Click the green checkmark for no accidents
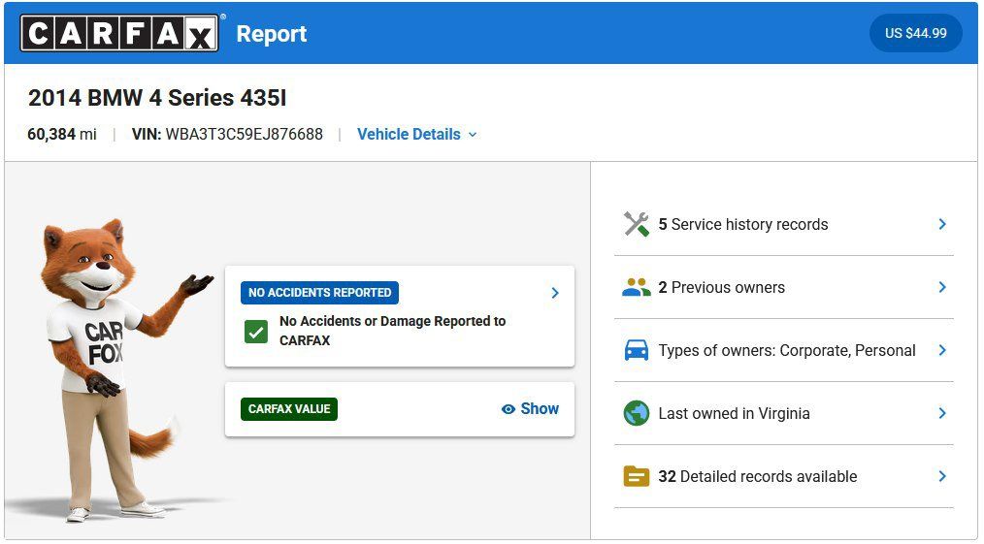The image size is (984, 544). pyautogui.click(x=256, y=332)
